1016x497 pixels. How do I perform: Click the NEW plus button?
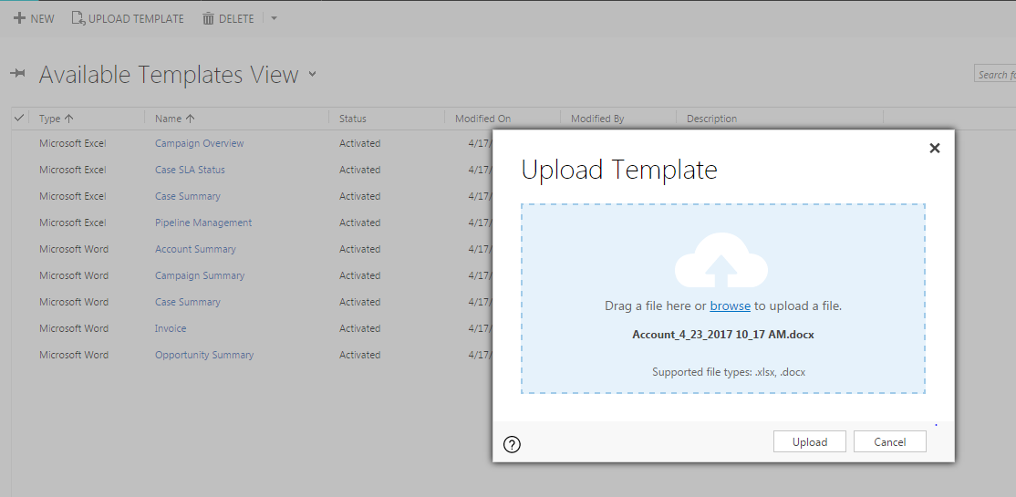[x=34, y=19]
